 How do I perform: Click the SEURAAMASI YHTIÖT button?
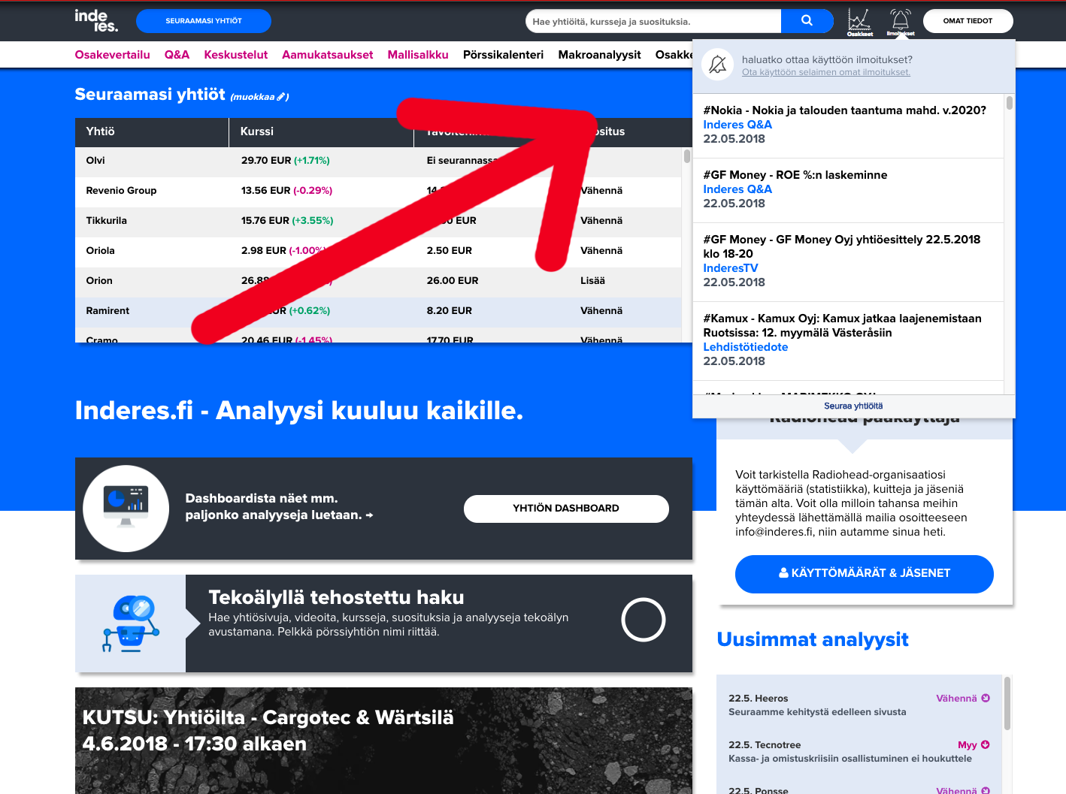[204, 21]
